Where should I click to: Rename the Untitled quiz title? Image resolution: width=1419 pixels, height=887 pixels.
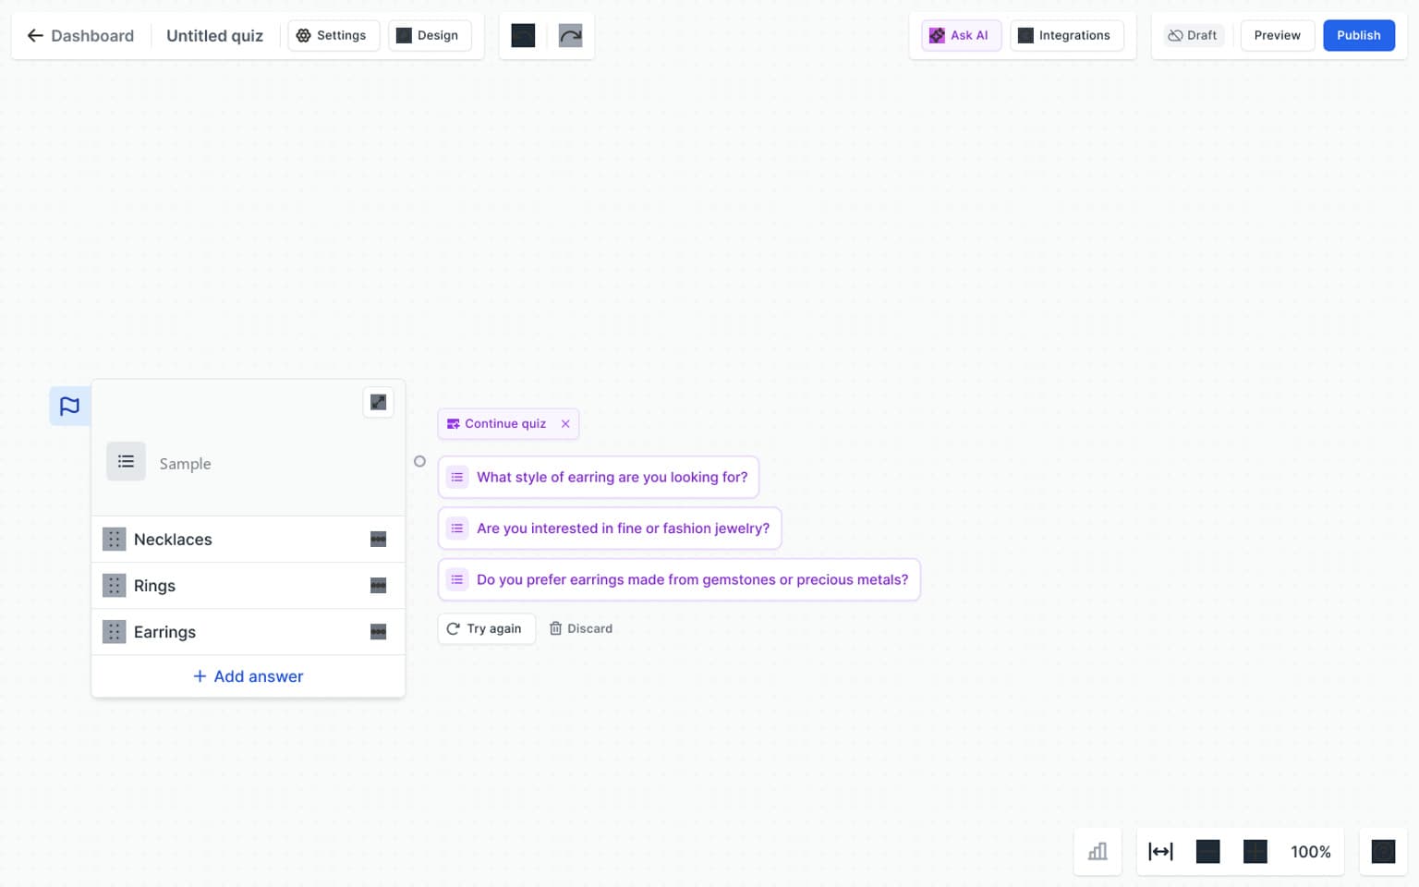[214, 36]
